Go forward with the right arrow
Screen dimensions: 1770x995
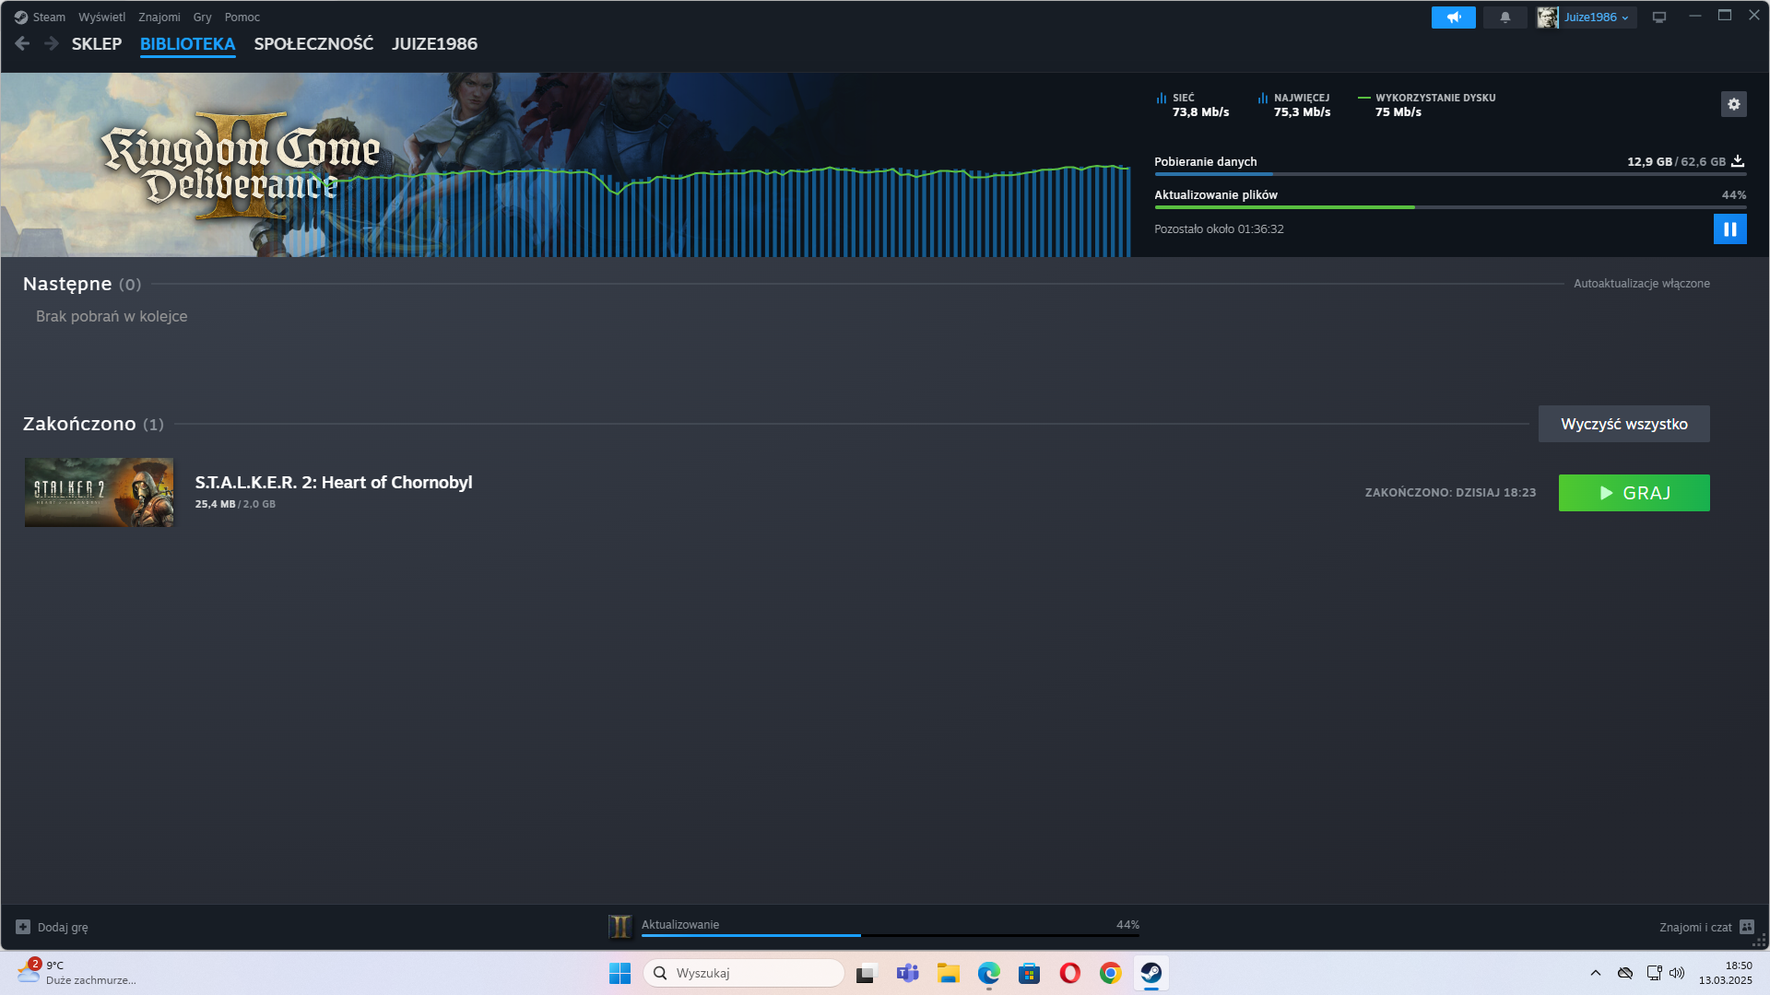click(52, 43)
